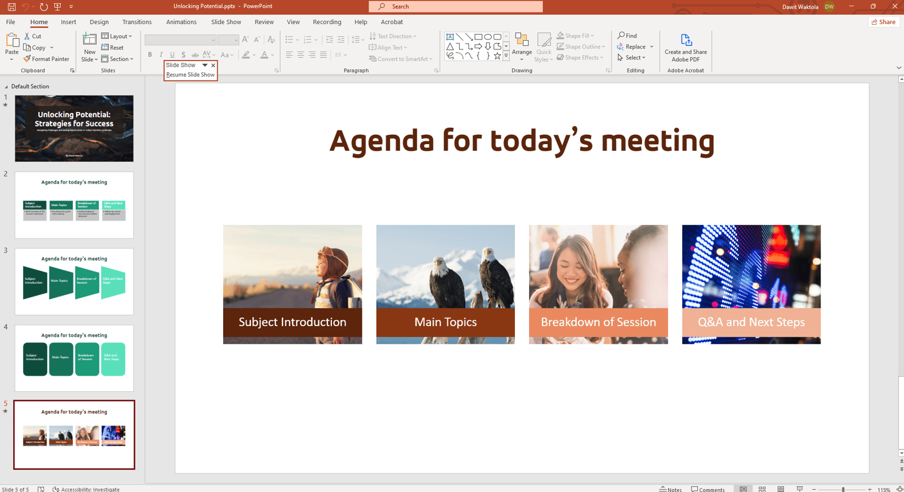Viewport: 904px width, 492px height.
Task: Click the Zoom Out minus button
Action: coord(814,489)
